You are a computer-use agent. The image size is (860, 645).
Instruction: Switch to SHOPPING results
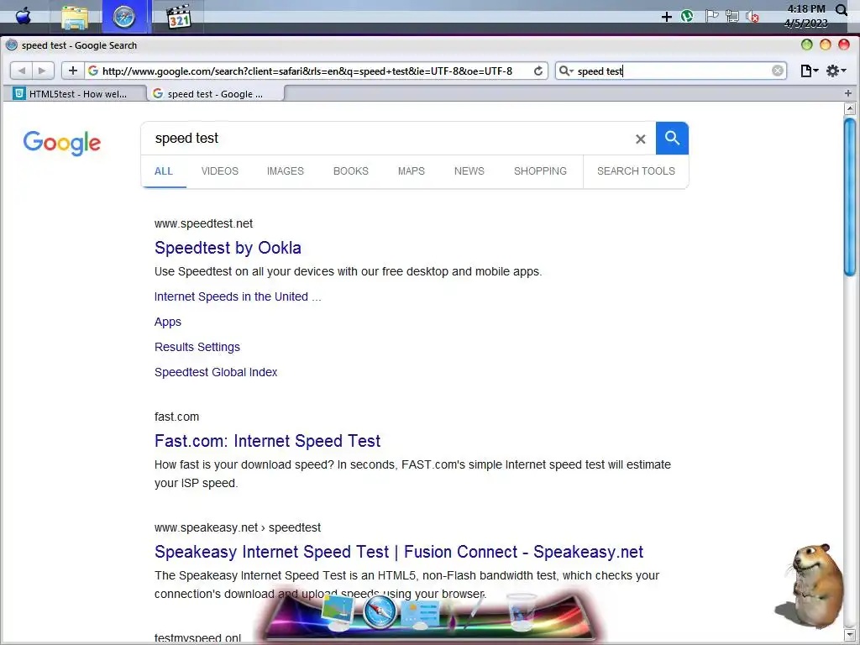pos(540,171)
